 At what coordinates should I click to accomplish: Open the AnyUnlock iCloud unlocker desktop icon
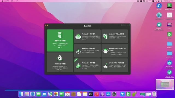169,65
